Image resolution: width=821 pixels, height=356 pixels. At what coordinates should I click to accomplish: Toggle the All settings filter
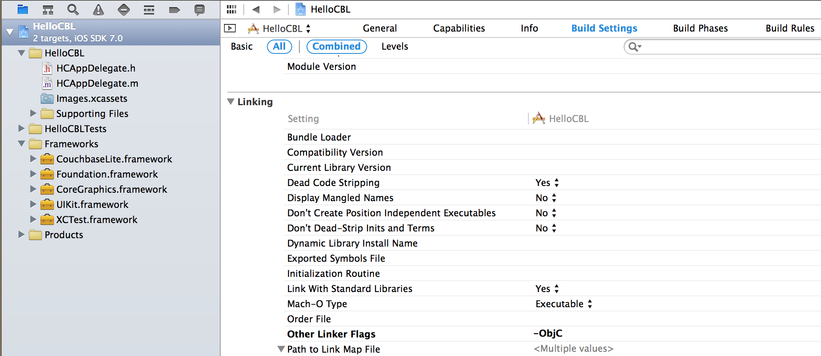pos(279,46)
